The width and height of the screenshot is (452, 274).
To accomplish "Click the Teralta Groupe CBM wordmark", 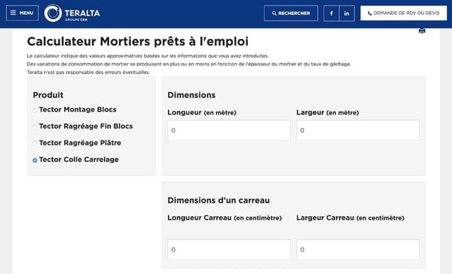I will click(x=82, y=15).
